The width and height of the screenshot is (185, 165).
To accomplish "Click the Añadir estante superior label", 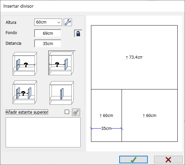I will tap(27, 112).
